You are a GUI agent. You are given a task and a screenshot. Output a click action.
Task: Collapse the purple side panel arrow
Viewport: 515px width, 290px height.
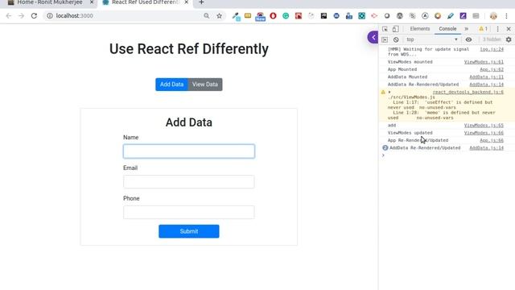pyautogui.click(x=373, y=37)
